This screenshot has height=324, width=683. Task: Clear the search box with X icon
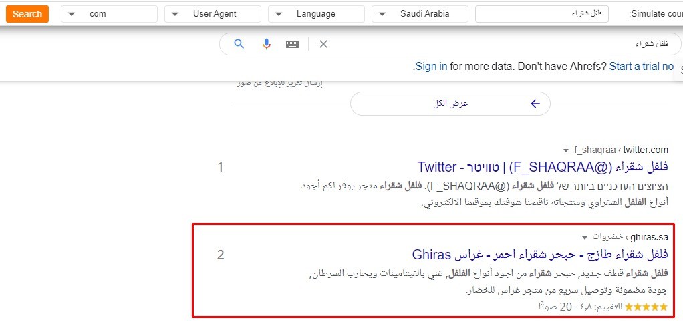323,44
